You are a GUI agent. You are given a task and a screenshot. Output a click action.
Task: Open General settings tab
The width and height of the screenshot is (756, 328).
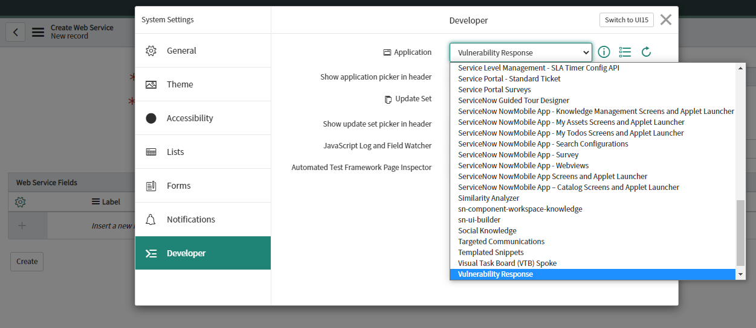(203, 51)
